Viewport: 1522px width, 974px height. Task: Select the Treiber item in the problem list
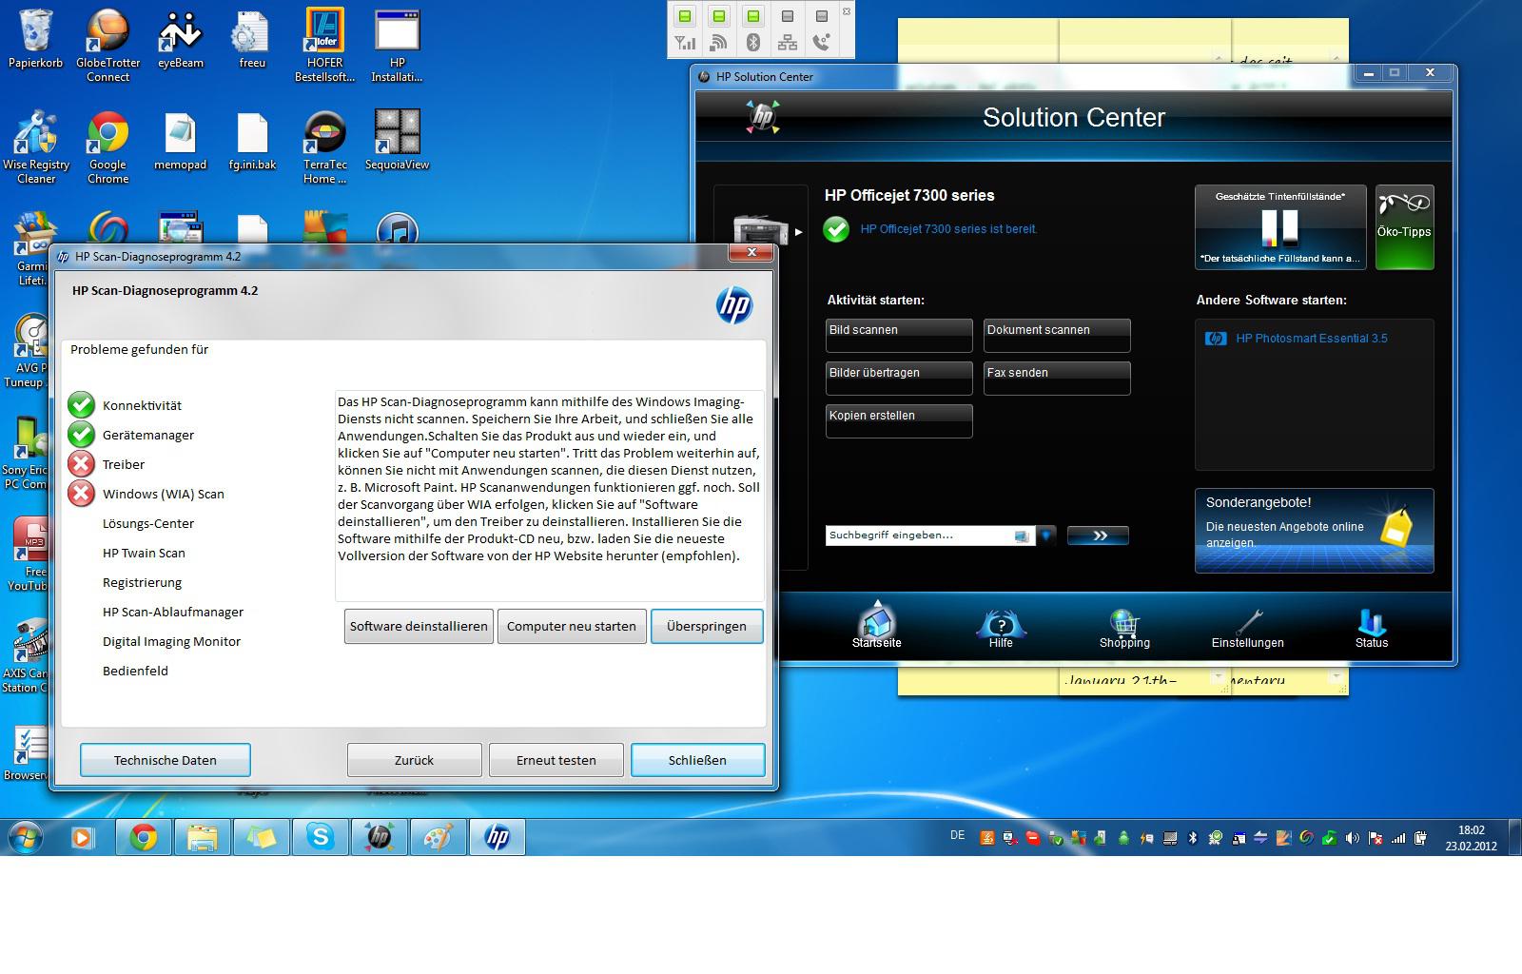124,464
